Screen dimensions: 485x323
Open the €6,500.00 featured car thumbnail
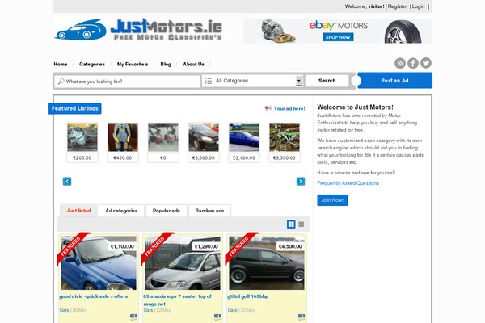[204, 137]
